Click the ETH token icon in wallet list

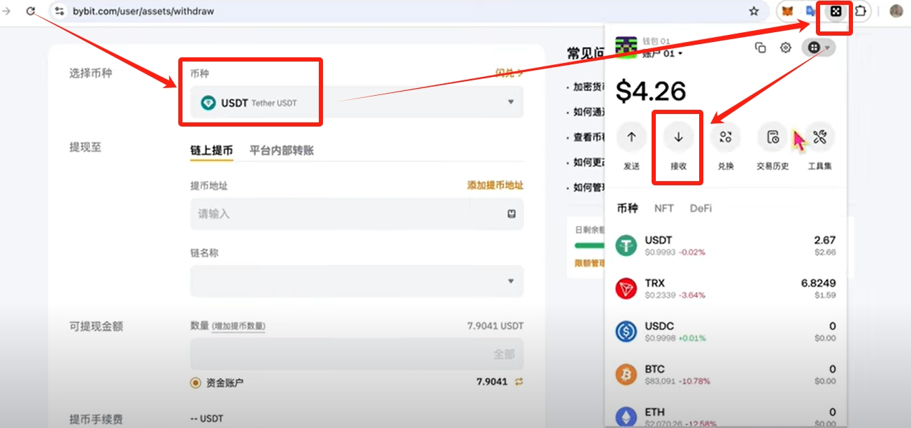(x=626, y=417)
